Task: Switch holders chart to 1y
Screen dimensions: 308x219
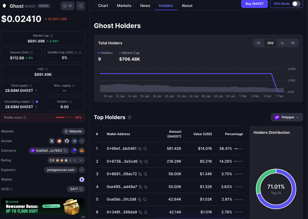Action: pyautogui.click(x=282, y=43)
